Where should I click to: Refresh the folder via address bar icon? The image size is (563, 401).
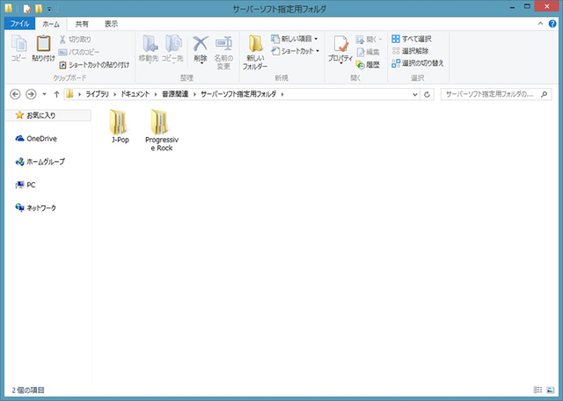(427, 93)
